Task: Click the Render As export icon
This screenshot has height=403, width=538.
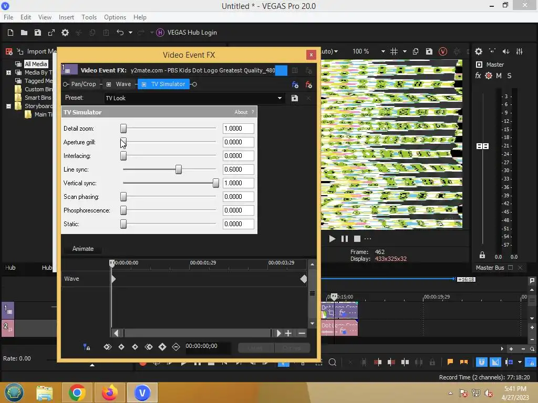Action: tap(51, 33)
